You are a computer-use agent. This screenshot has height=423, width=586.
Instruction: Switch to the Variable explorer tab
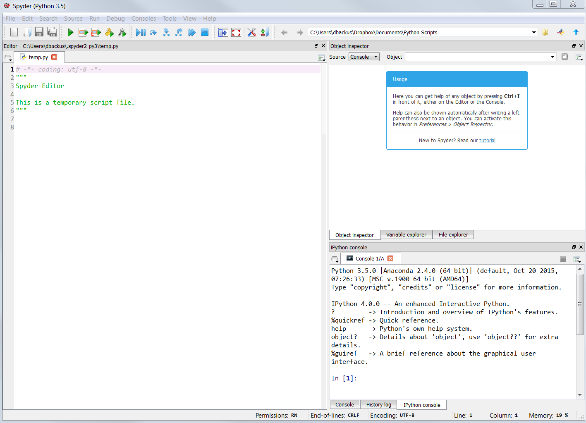pyautogui.click(x=406, y=234)
